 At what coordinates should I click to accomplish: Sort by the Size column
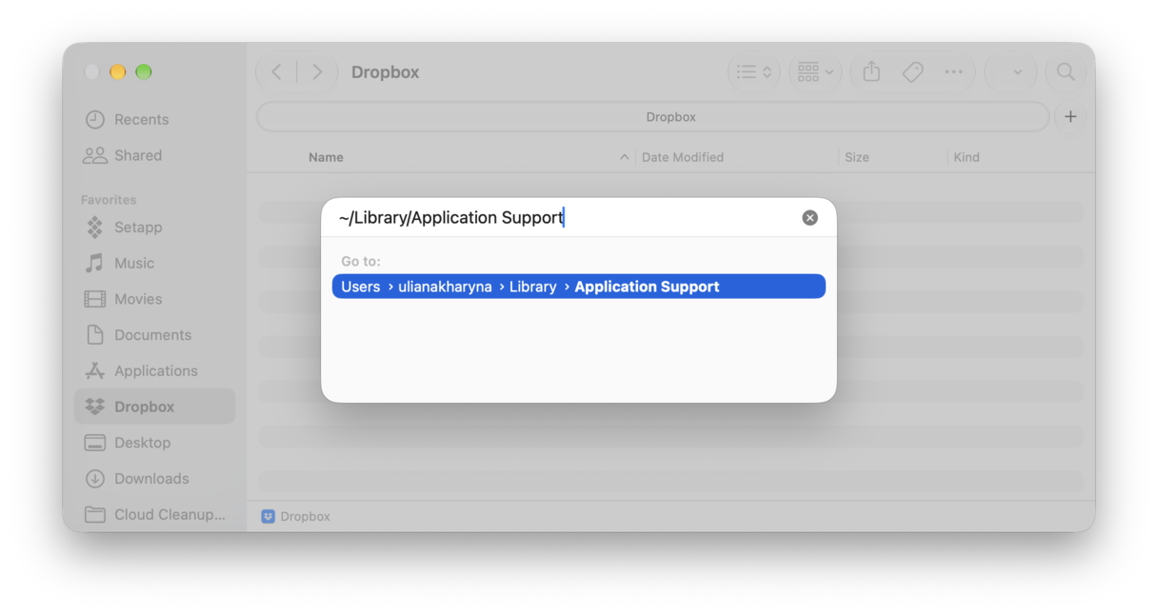coord(857,157)
